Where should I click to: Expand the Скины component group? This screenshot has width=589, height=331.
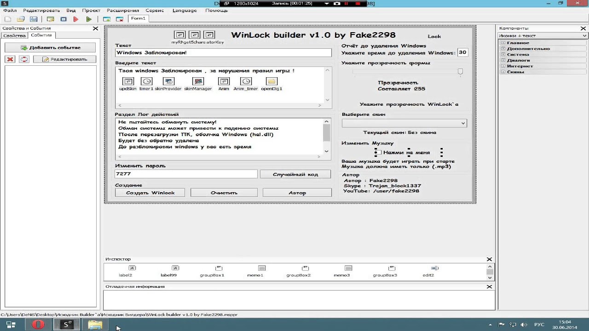503,72
